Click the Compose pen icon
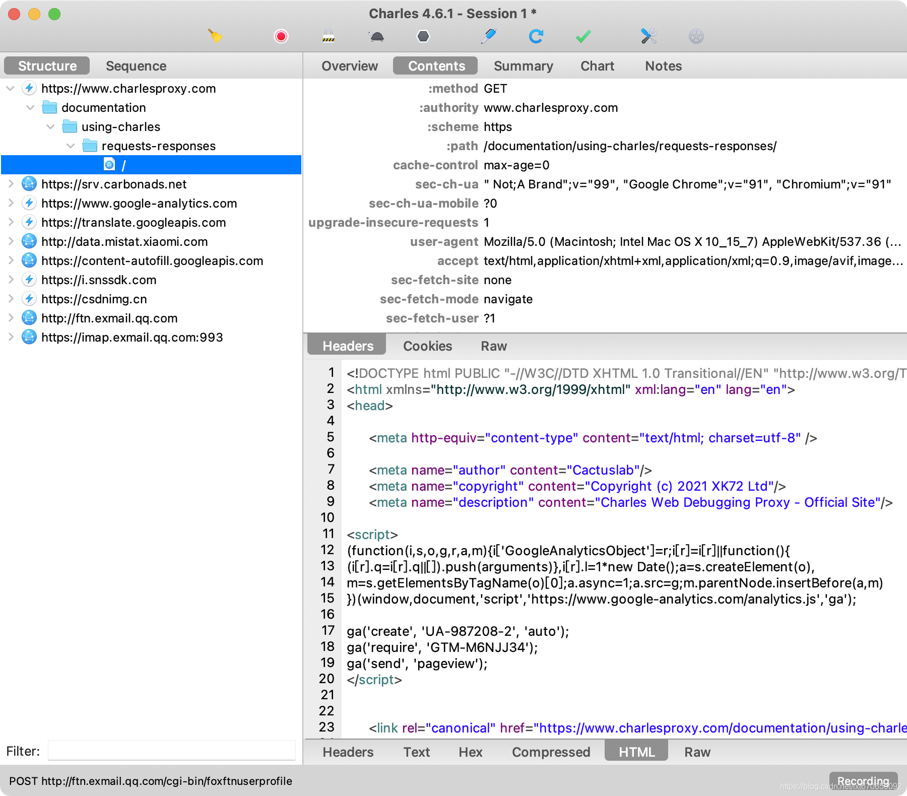The image size is (907, 796). point(488,36)
